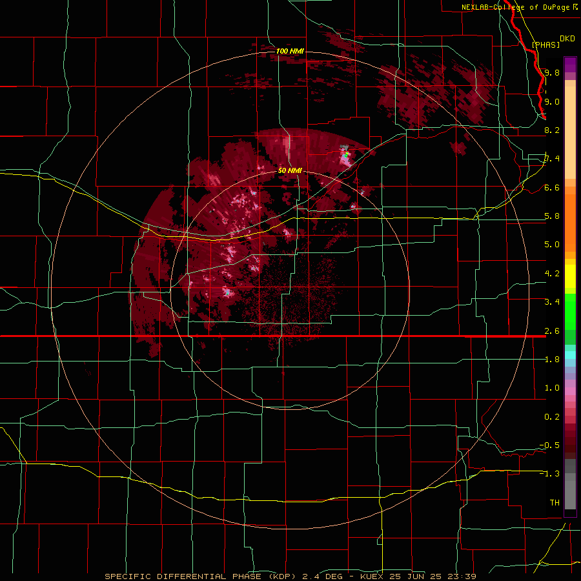Select the 0.2 scale value

[x=552, y=416]
